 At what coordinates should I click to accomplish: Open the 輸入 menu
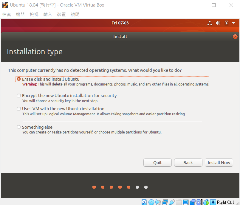click(48, 15)
